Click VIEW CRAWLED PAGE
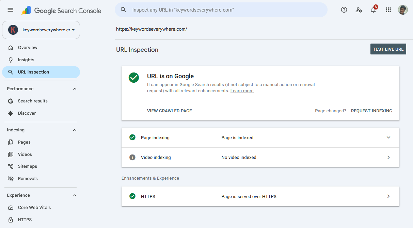Screen dimensions: 413x228 [170, 111]
